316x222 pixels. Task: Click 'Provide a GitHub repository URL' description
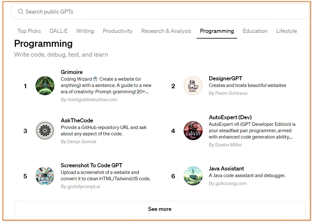[x=104, y=131]
